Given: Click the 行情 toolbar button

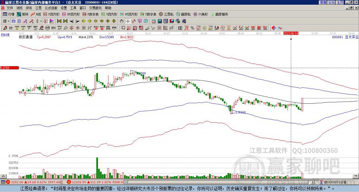Looking at the screenshot, I should tap(8, 14).
